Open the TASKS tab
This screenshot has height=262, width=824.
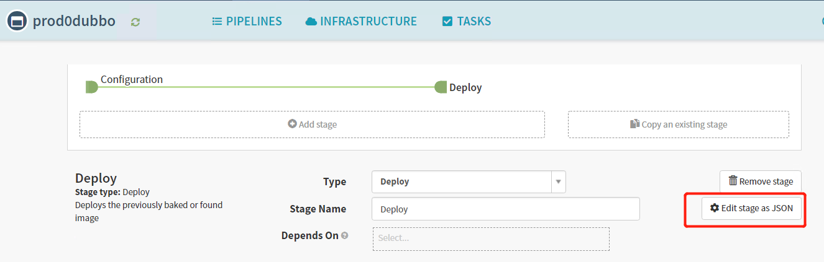tap(466, 22)
